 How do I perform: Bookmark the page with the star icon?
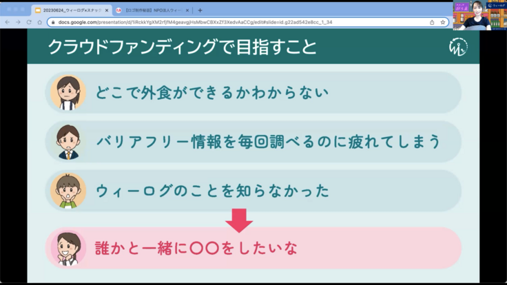[443, 22]
